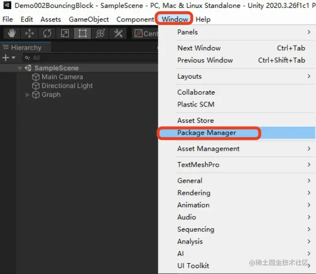Screen dimensions: 316x274
Task: Expand Audio submenu
Action: tap(237, 217)
